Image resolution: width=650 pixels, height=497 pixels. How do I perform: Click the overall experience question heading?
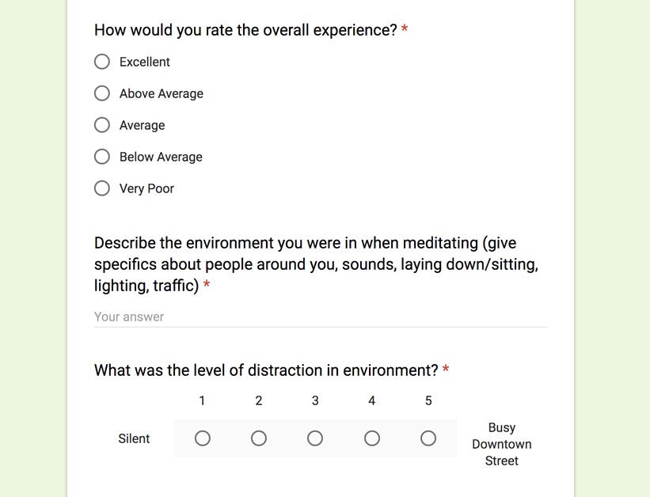[x=245, y=30]
